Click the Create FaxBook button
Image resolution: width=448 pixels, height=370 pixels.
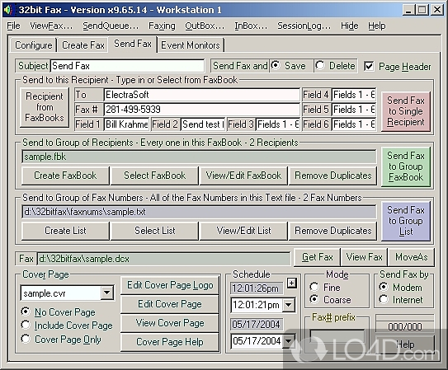click(x=65, y=176)
